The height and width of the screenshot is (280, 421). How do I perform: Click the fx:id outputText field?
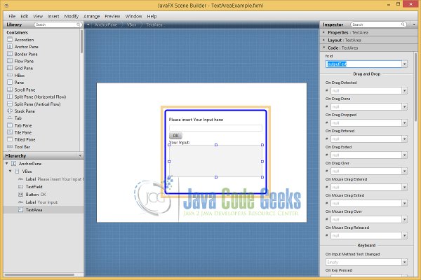click(363, 64)
